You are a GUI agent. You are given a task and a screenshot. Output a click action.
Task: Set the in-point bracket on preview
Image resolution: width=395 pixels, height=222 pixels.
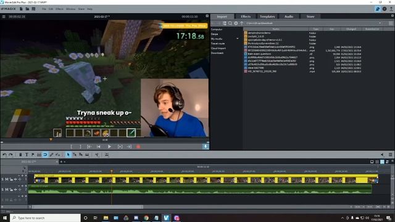click(72, 147)
